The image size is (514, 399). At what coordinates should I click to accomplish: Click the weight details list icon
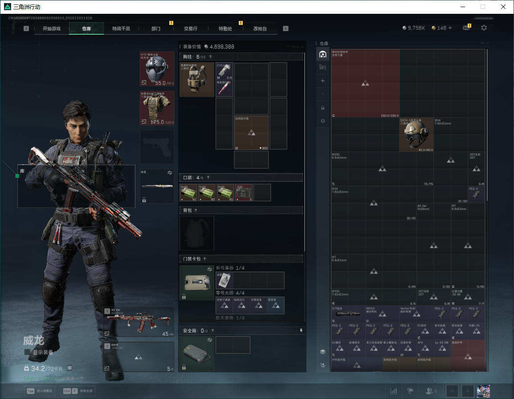tap(69, 368)
